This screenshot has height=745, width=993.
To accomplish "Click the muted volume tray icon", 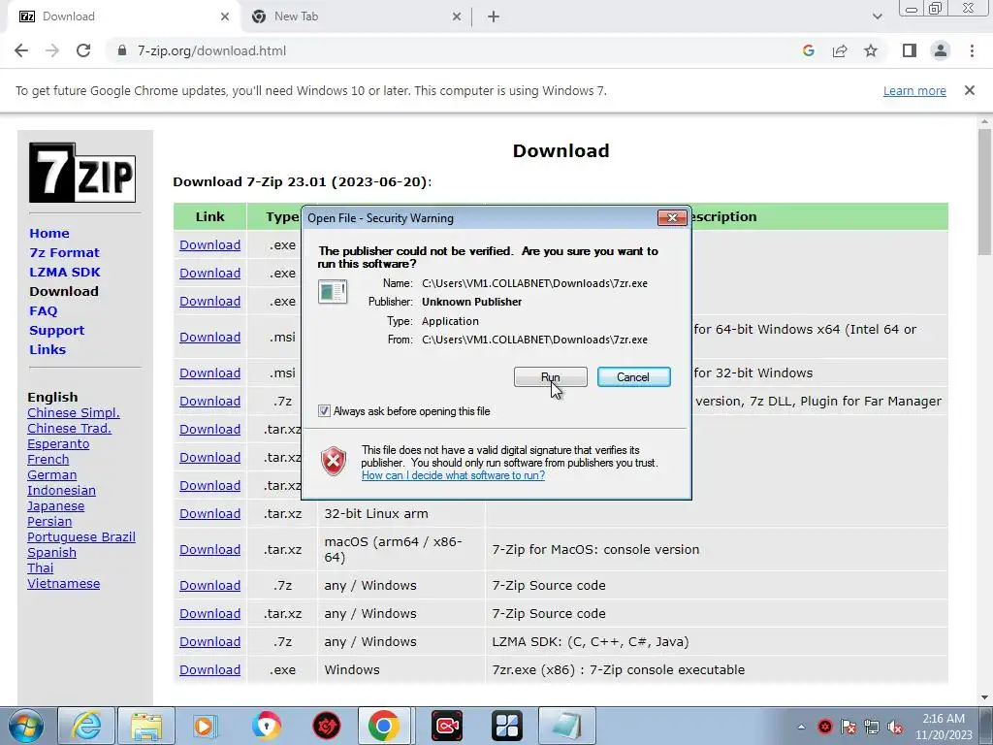I will coord(895,727).
